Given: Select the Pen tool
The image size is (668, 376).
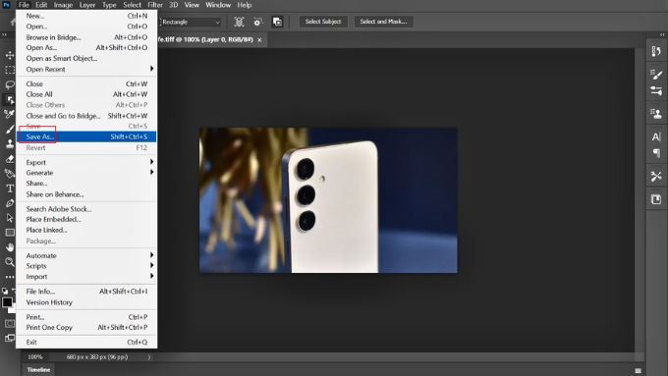Looking at the screenshot, I should click(10, 203).
